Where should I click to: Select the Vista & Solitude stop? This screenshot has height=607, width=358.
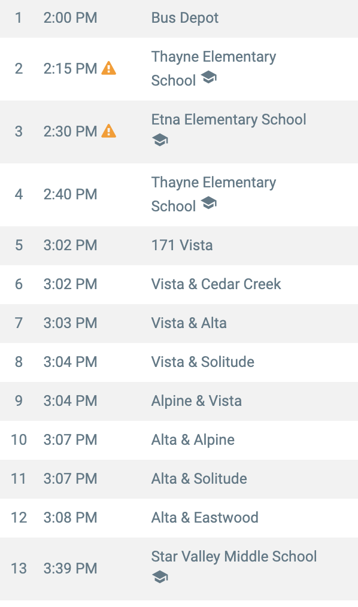coord(179,362)
